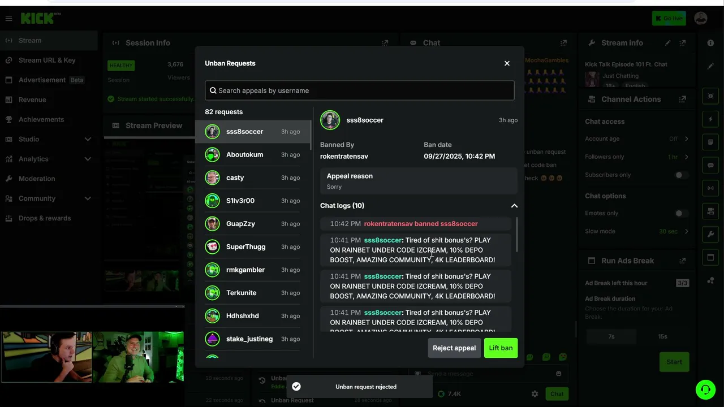Screen dimensions: 724x407
Task: Select the rmkgambler unban request
Action: [253, 270]
